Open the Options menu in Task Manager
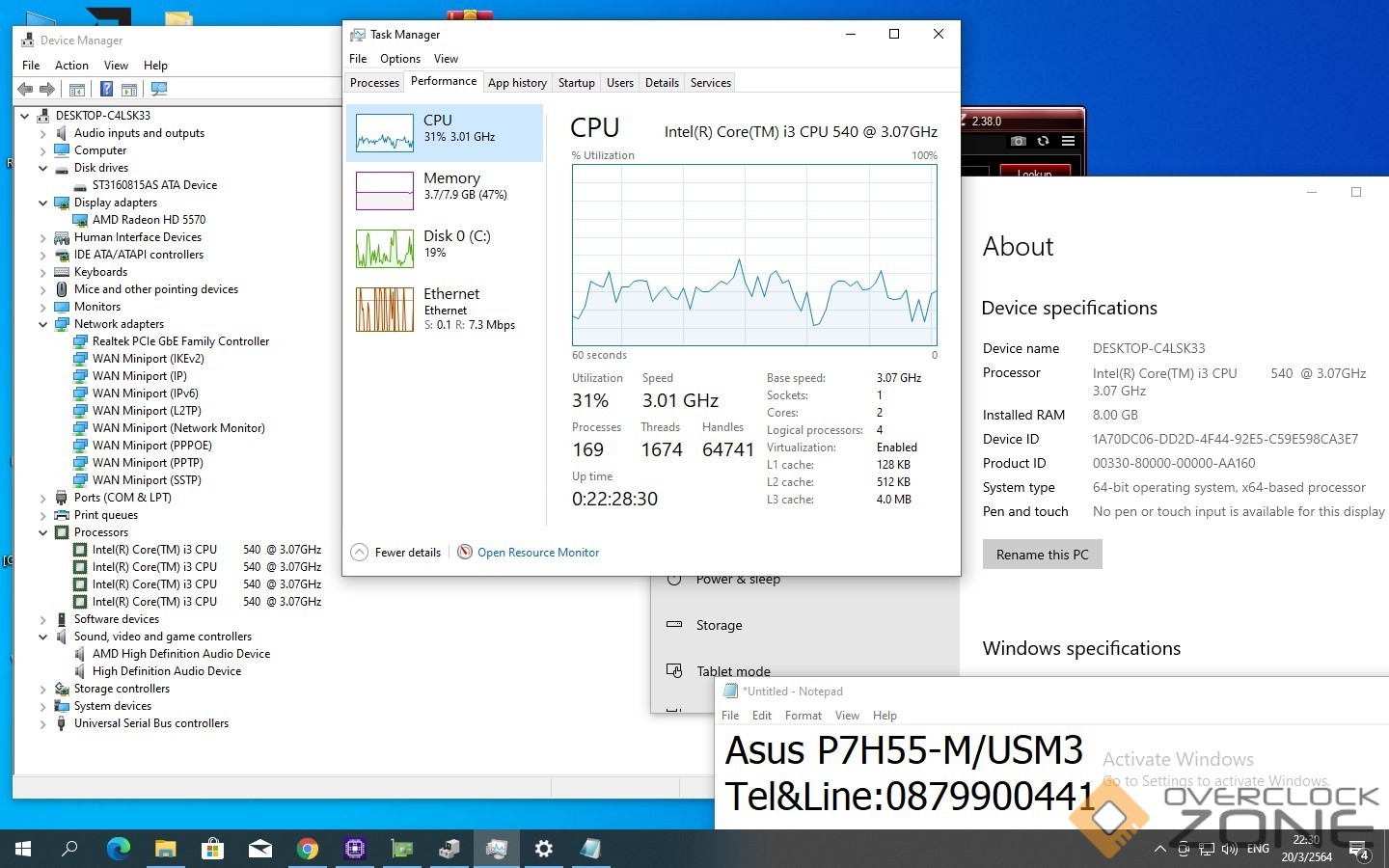Image resolution: width=1389 pixels, height=868 pixels. point(400,59)
